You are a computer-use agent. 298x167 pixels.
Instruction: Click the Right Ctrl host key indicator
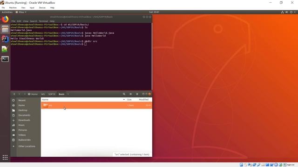[x=291, y=165]
